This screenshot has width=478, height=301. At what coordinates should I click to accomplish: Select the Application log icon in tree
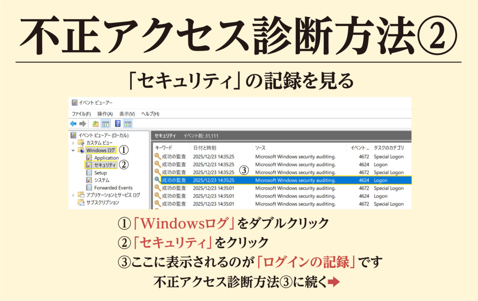[90, 158]
